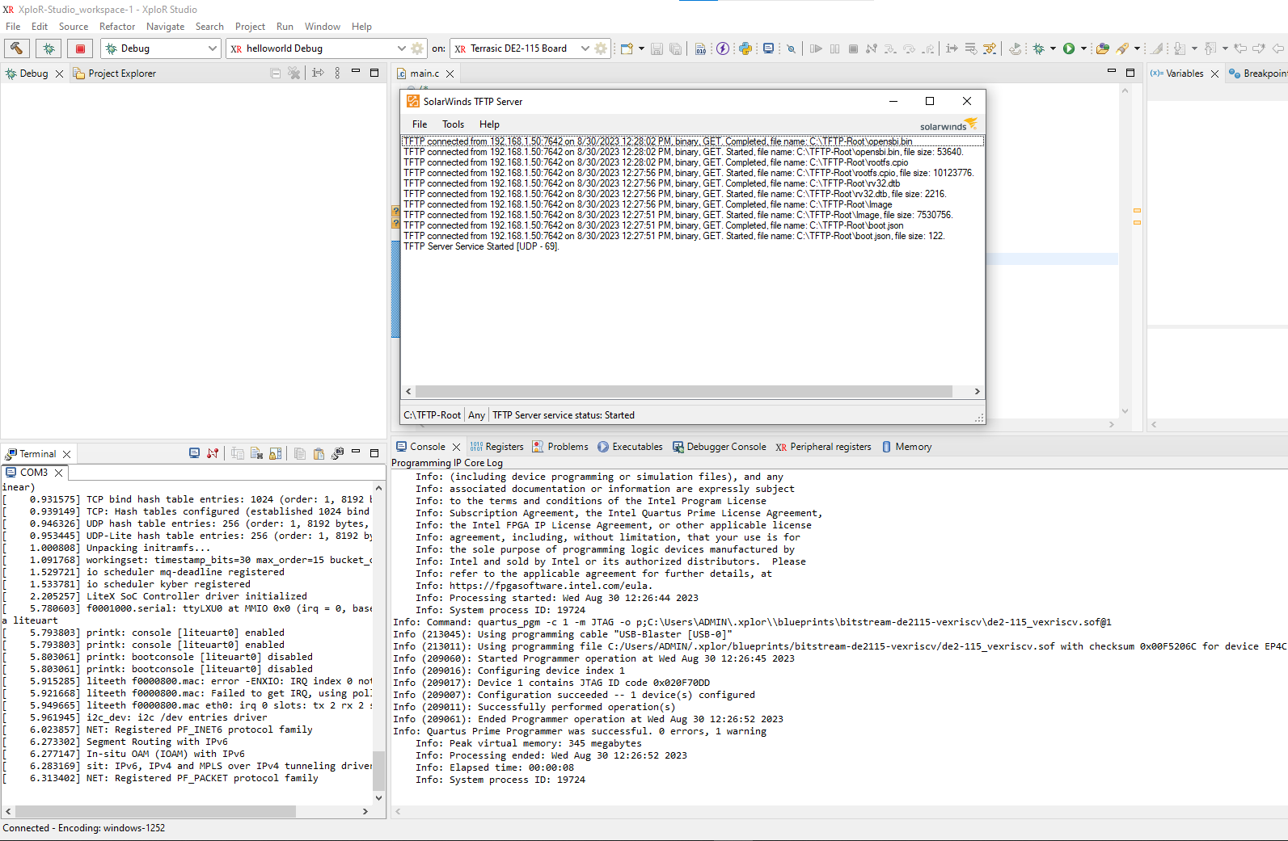Close the Debug view tab

(x=59, y=74)
